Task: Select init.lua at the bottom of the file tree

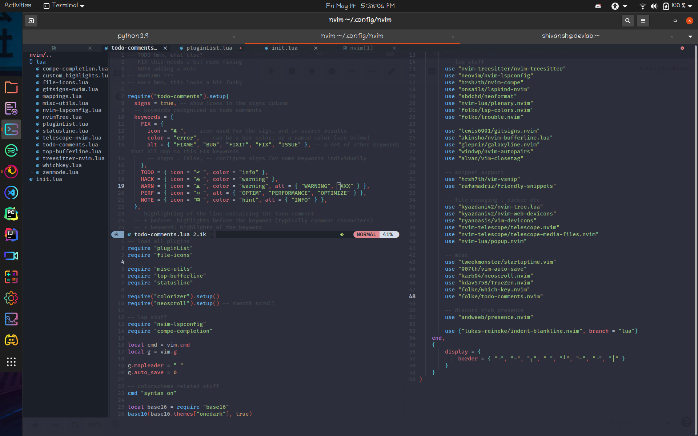Action: [49, 179]
